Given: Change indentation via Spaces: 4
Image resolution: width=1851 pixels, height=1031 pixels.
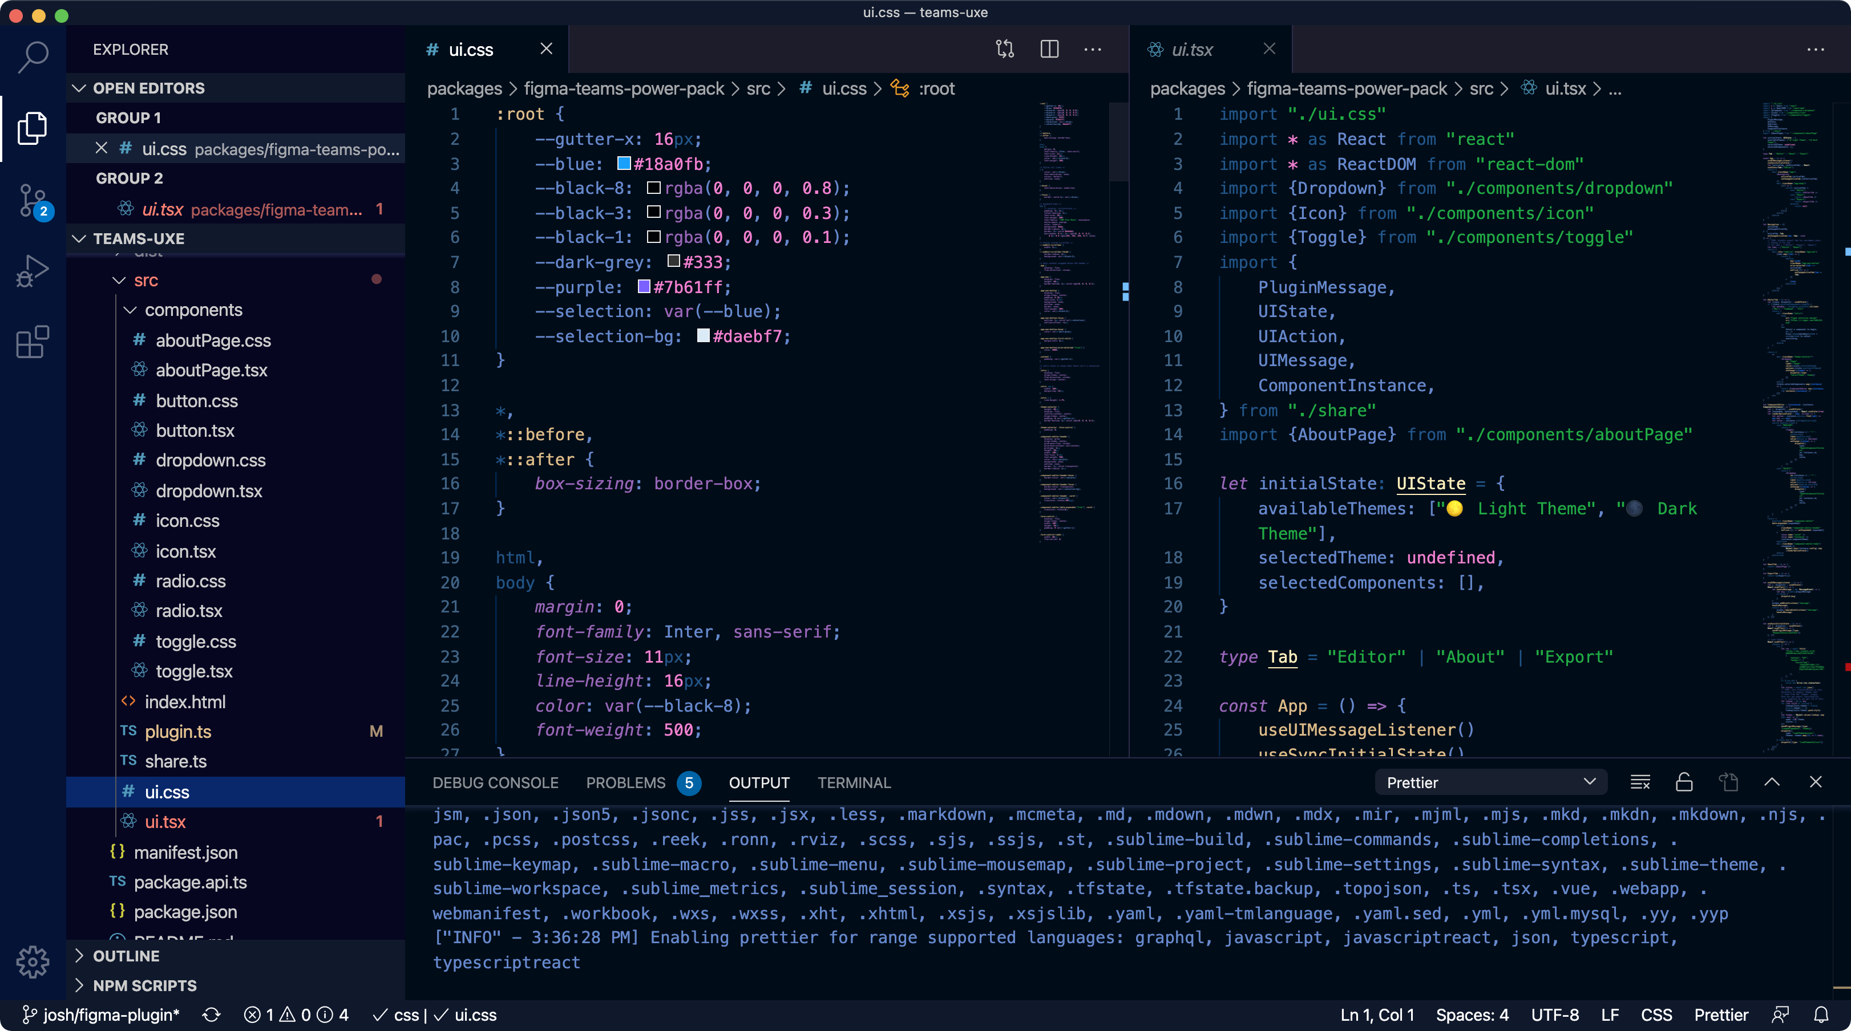Looking at the screenshot, I should [x=1472, y=1014].
